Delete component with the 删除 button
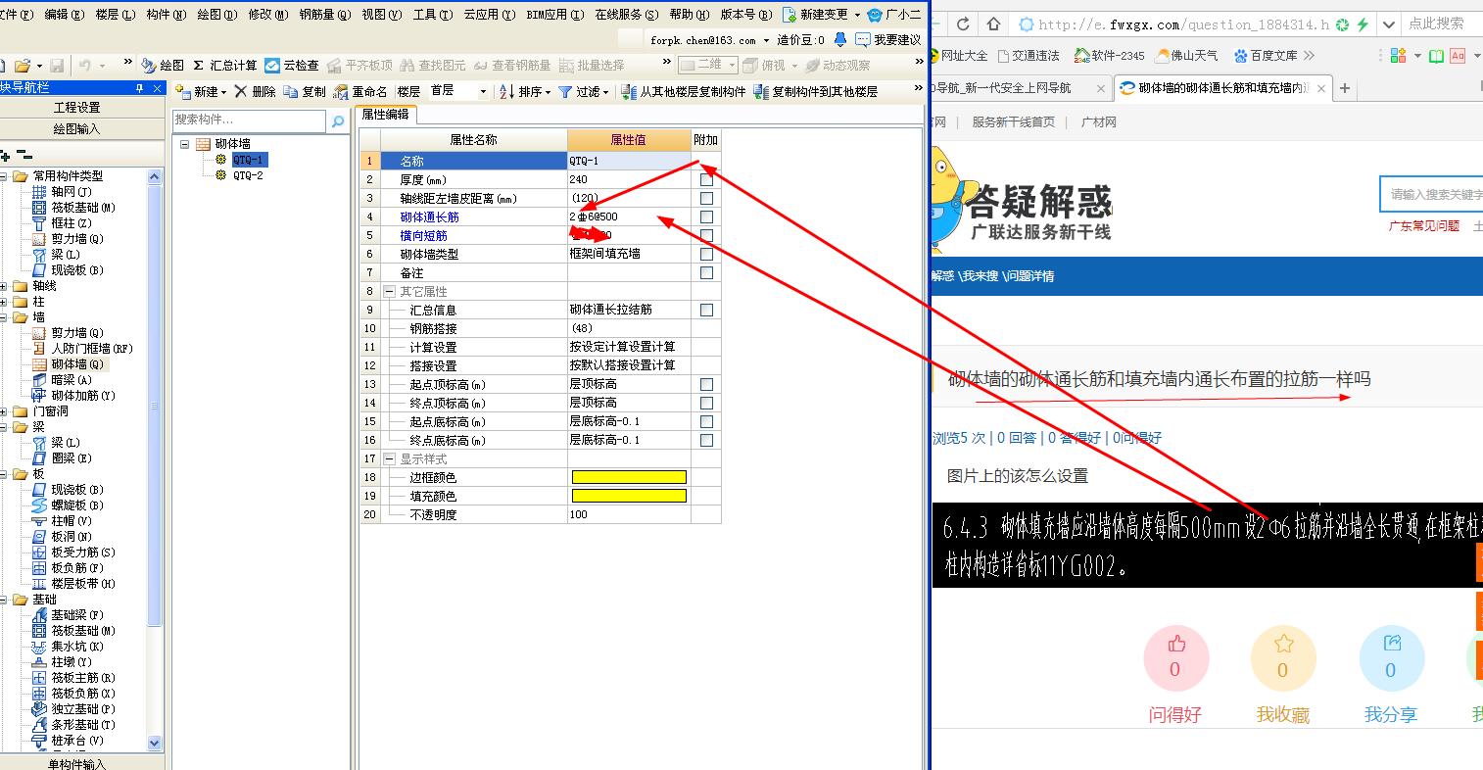 (x=255, y=91)
